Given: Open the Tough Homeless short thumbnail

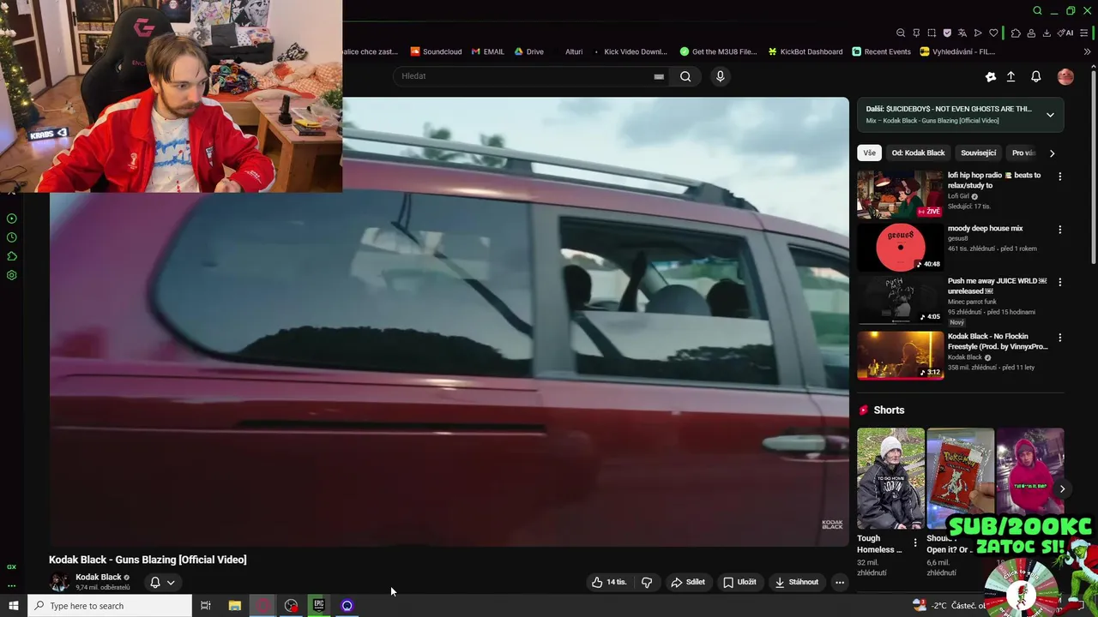Looking at the screenshot, I should (x=890, y=478).
